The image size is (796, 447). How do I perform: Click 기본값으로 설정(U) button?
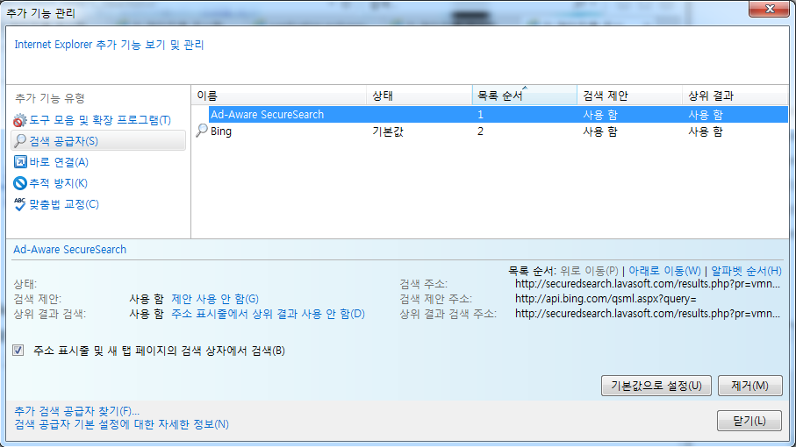pyautogui.click(x=656, y=386)
